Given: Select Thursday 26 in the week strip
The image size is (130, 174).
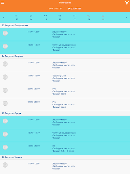Looking at the screenshot, I should (x=60, y=17).
